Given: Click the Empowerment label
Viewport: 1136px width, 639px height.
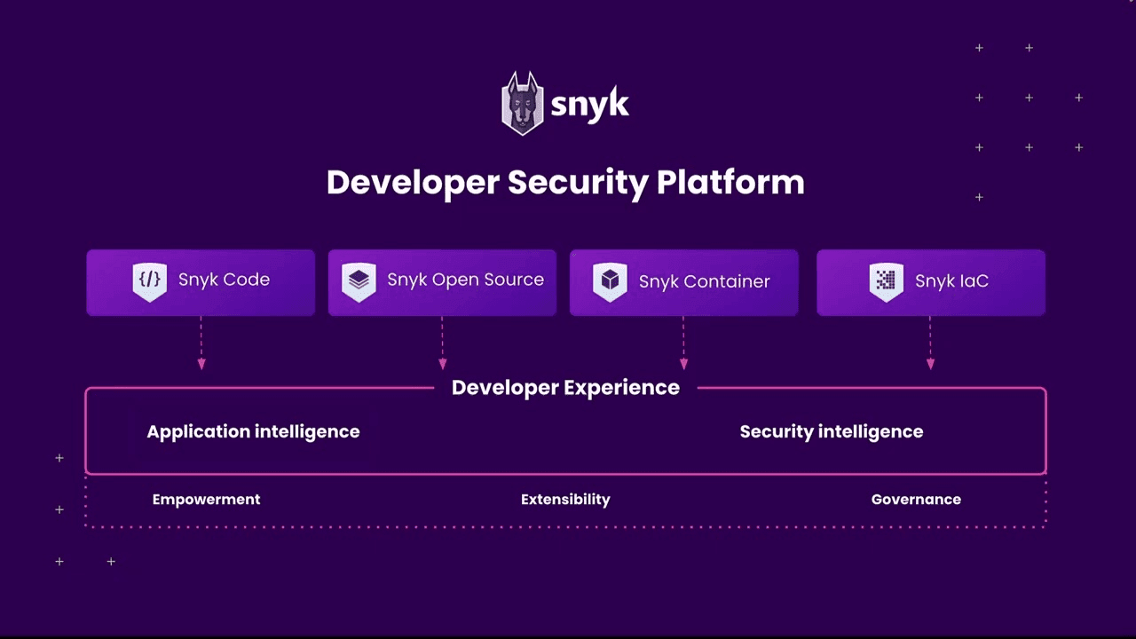Looking at the screenshot, I should 206,500.
